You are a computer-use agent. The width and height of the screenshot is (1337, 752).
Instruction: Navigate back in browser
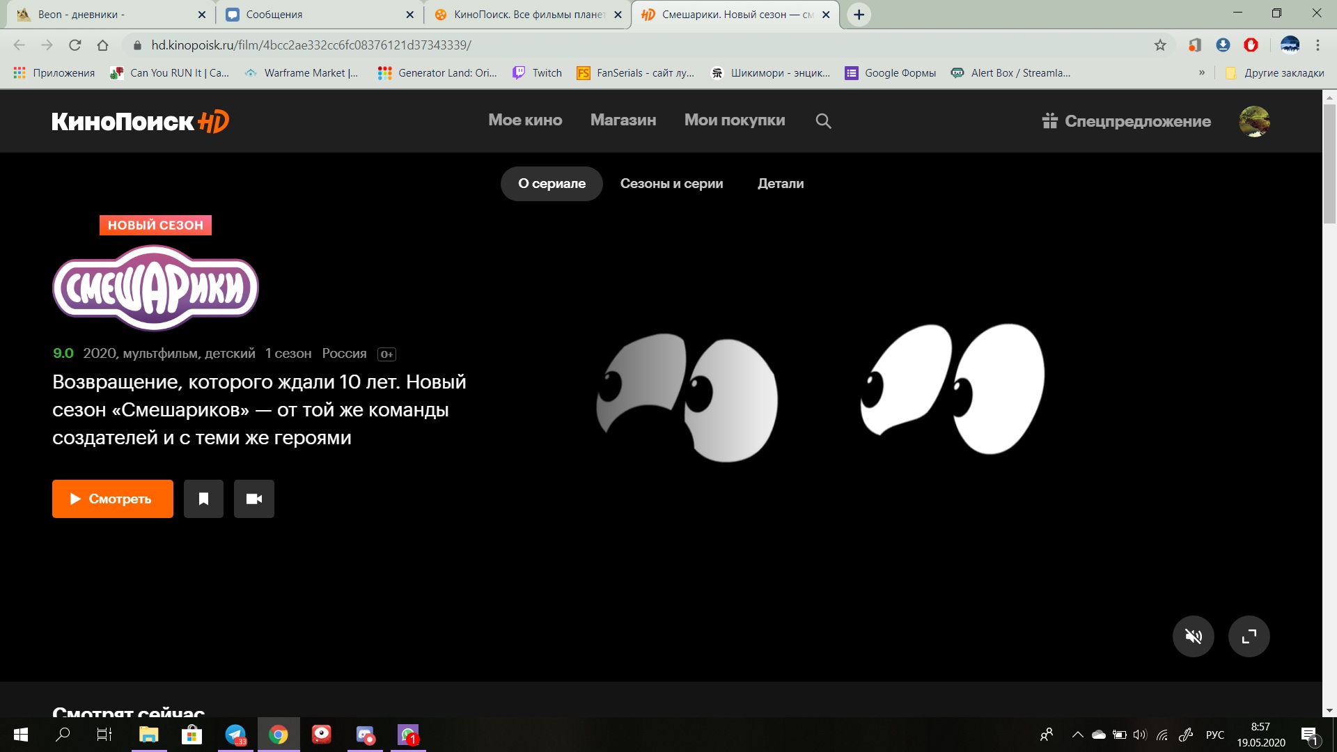[x=19, y=45]
